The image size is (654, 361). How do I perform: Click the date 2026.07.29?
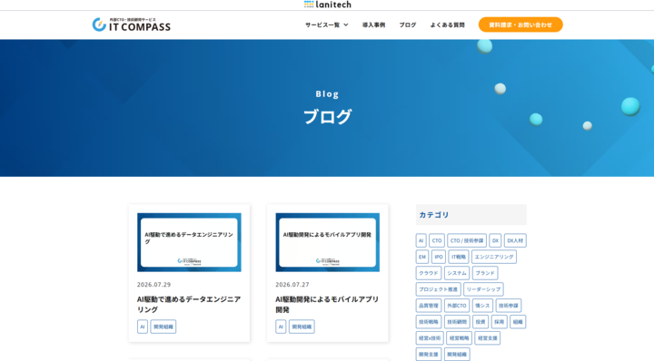pyautogui.click(x=154, y=285)
